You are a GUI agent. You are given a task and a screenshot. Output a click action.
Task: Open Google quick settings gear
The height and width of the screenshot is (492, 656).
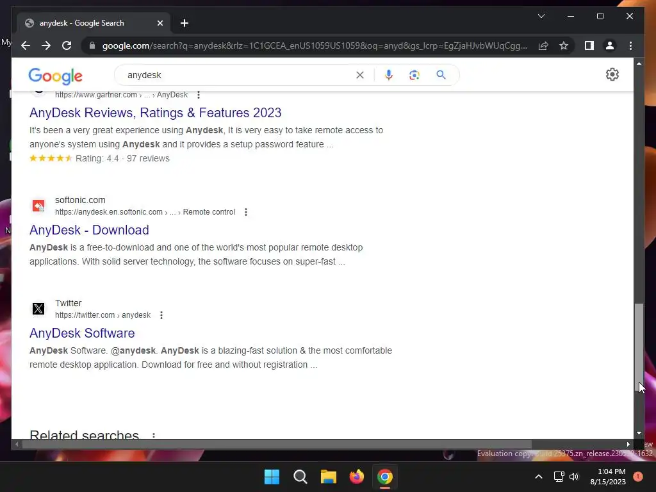click(612, 74)
